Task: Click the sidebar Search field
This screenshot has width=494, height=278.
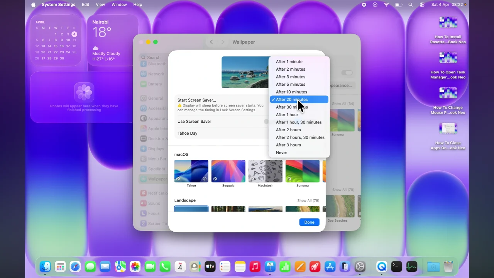Action: [x=154, y=57]
